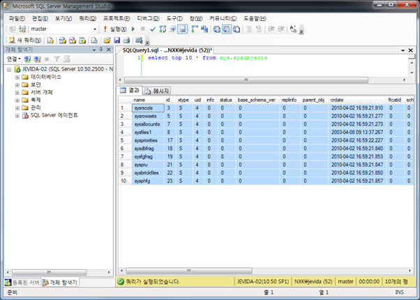Click the crdate column header
The image size is (420, 300).
coord(357,100)
